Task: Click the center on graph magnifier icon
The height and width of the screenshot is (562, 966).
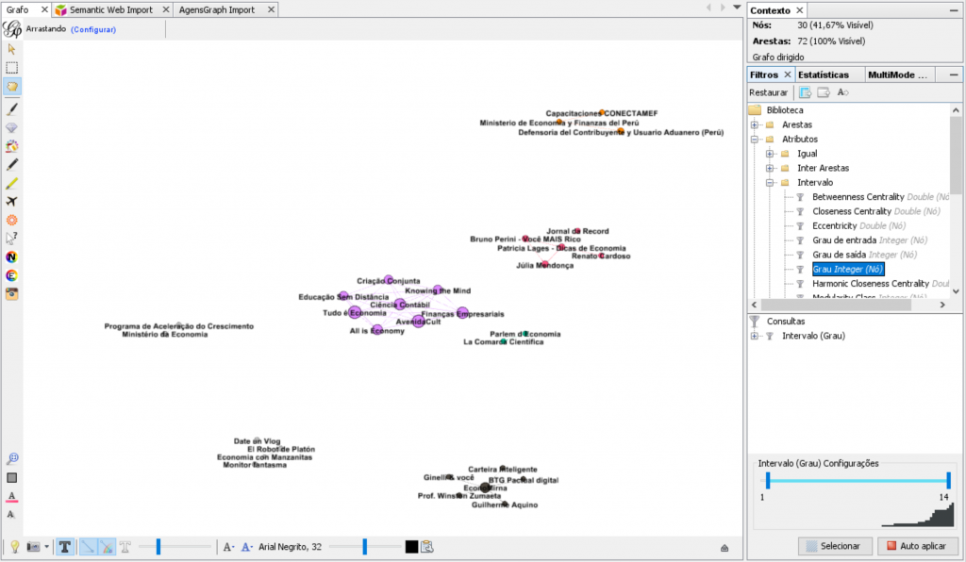Action: point(12,459)
